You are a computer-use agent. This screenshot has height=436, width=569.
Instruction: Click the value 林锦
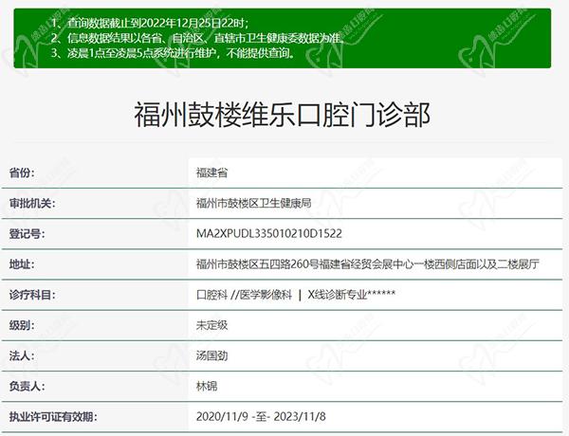(x=207, y=386)
